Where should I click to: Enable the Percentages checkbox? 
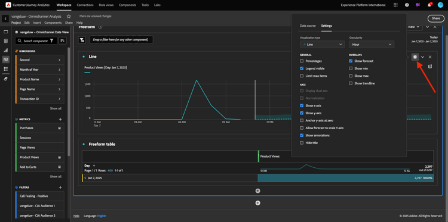tap(302, 61)
